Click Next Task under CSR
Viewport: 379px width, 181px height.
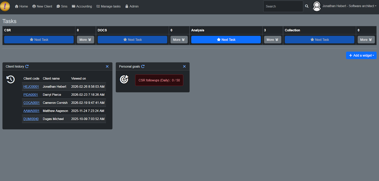click(x=39, y=40)
